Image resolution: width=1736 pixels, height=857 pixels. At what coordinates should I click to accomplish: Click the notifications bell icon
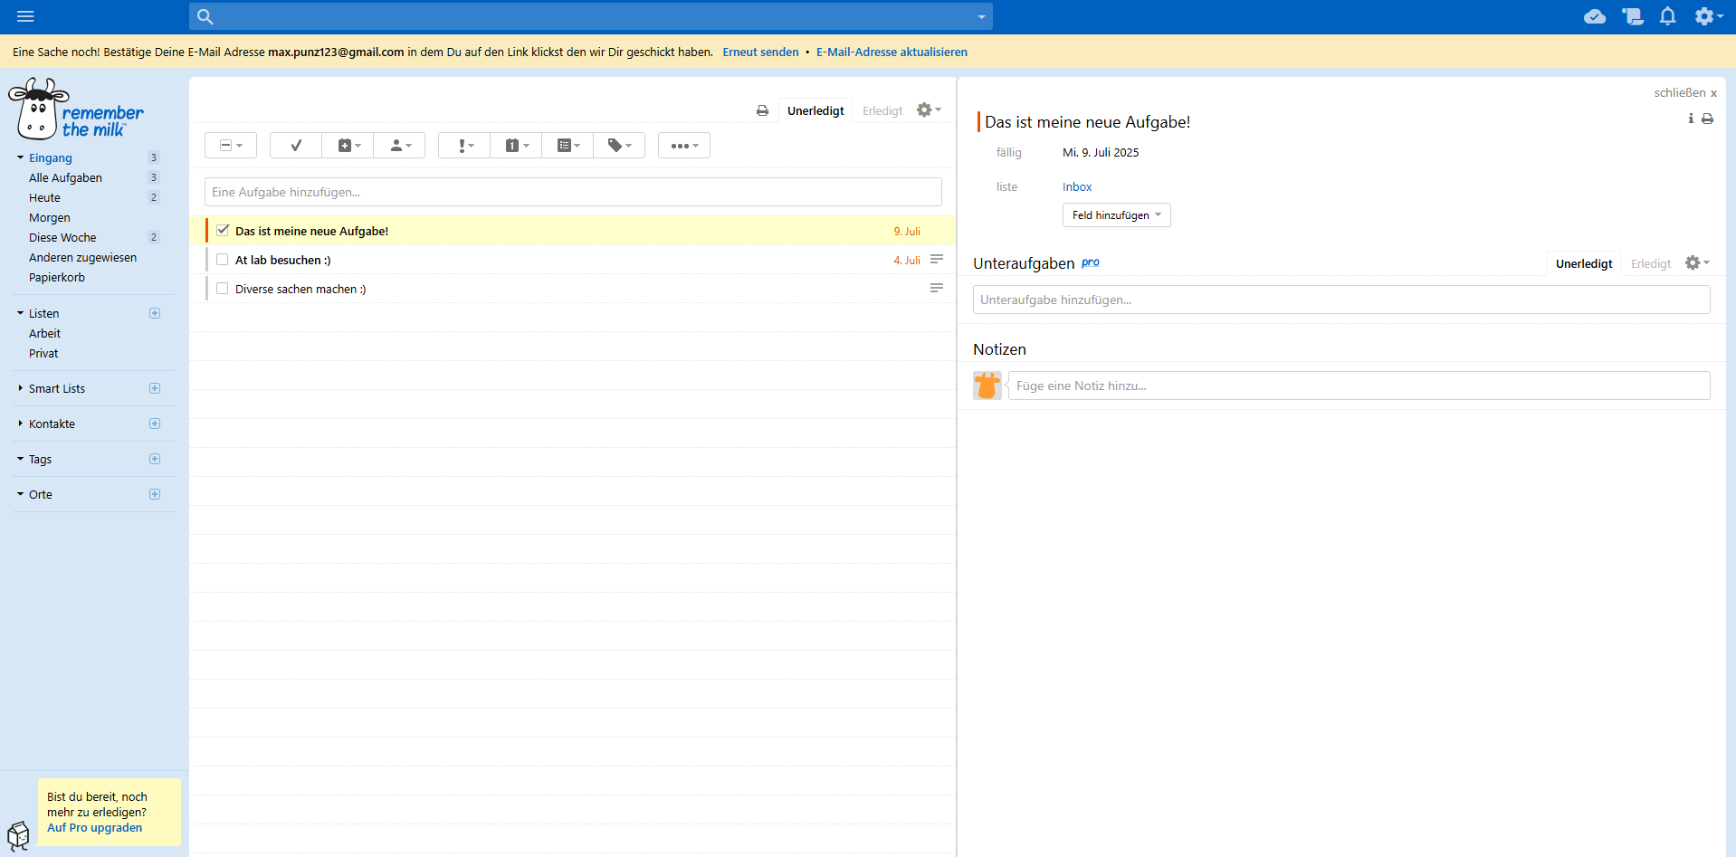point(1667,16)
